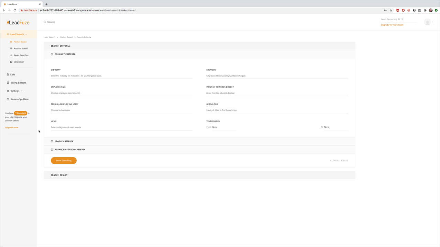
Task: Open Billing & Users via its icon
Action: point(8,83)
